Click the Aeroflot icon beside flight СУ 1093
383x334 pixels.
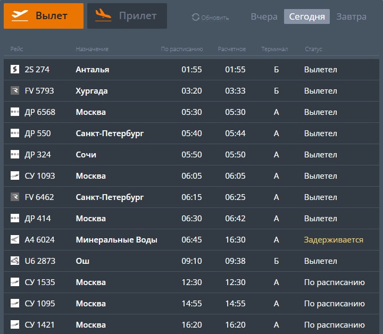(x=15, y=176)
